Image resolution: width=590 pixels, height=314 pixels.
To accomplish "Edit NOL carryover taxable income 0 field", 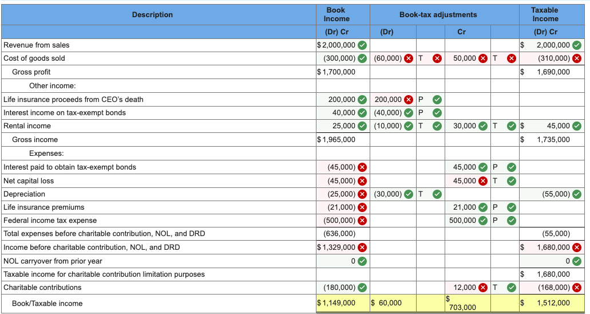I will point(552,261).
